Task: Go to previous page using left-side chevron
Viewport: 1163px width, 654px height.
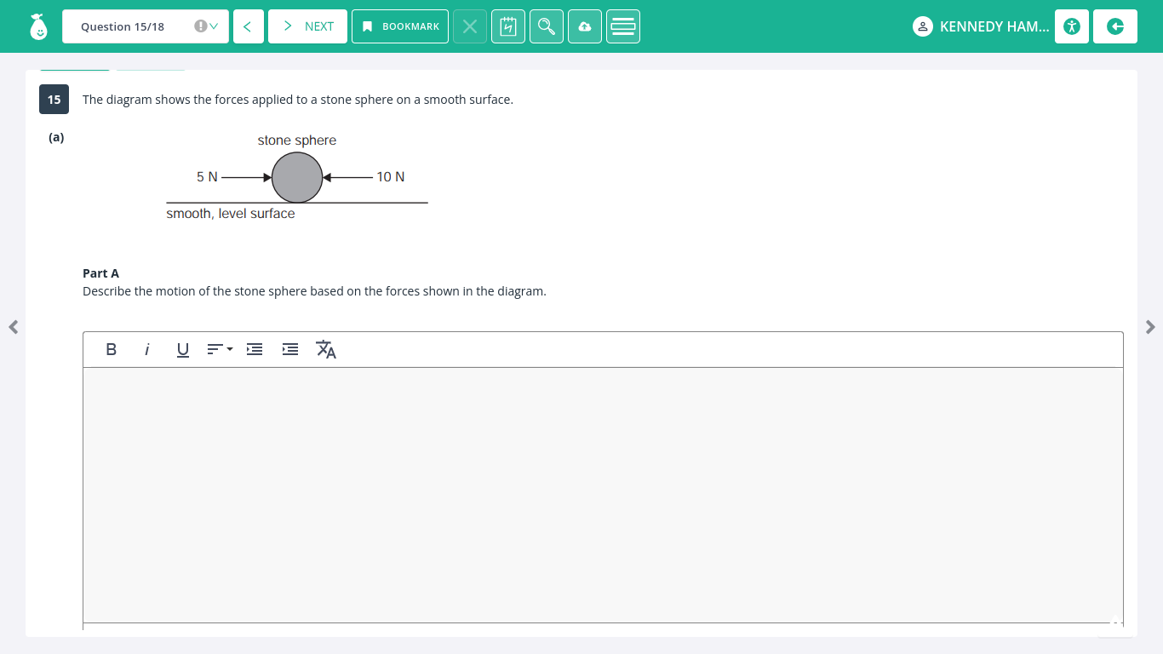Action: pyautogui.click(x=13, y=326)
